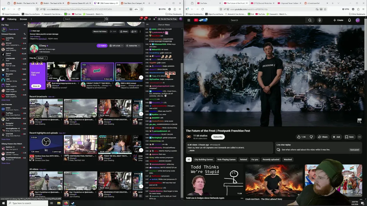Show next highlights and uploads arrow
Image resolution: width=367 pixels, height=206 pixels.
click(x=141, y=150)
